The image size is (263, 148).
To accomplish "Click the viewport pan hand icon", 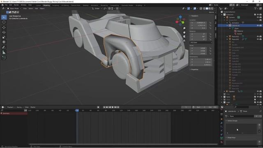I will coord(184,32).
